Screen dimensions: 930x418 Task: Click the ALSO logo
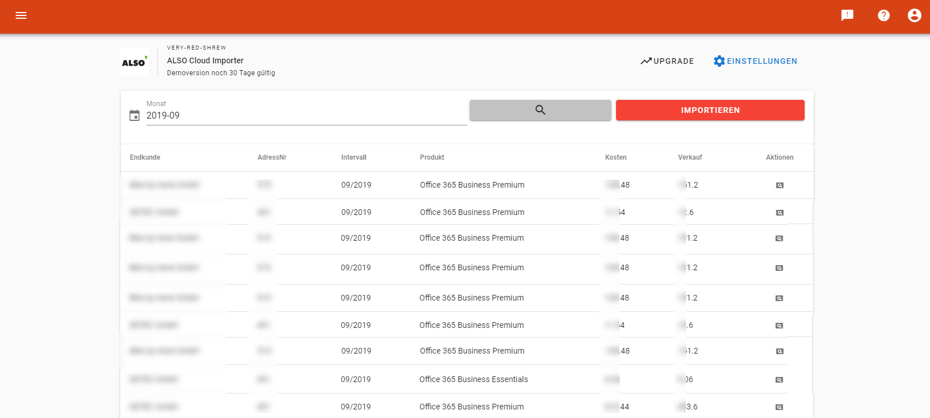tap(134, 62)
